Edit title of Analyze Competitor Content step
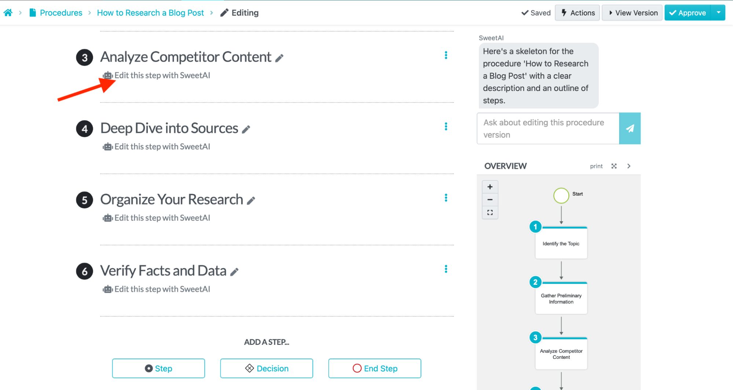Screen dimensions: 733x390 tap(279, 58)
